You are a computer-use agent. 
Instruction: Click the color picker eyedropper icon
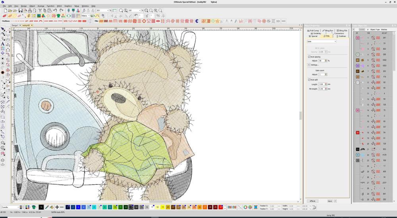pyautogui.click(x=47, y=207)
